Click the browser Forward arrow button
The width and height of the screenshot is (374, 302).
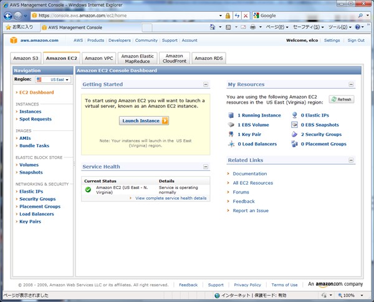(x=17, y=16)
